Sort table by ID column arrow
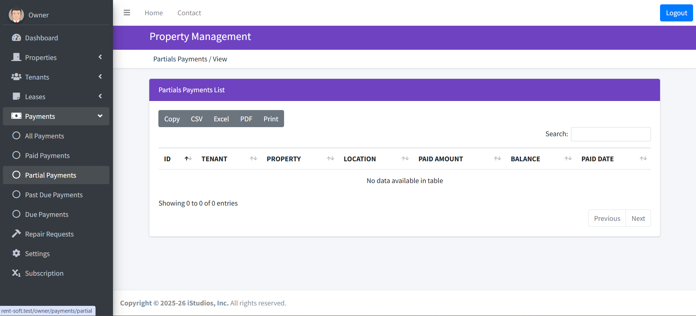 point(188,159)
